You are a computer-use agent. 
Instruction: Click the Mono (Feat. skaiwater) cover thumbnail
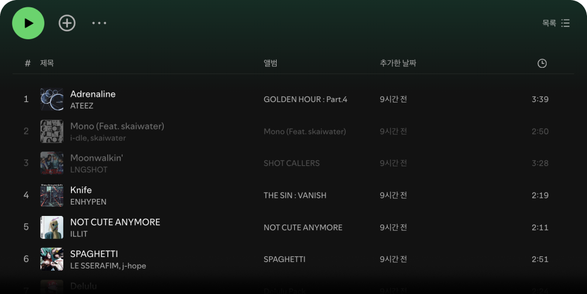52,132
